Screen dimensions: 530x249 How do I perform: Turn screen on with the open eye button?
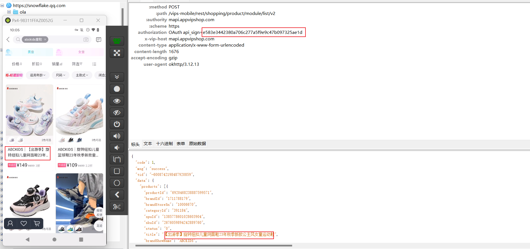[x=117, y=101]
